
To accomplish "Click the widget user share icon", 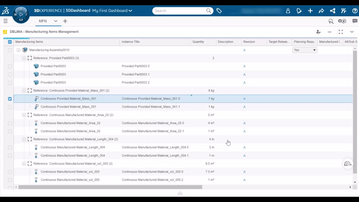I will (x=318, y=32).
